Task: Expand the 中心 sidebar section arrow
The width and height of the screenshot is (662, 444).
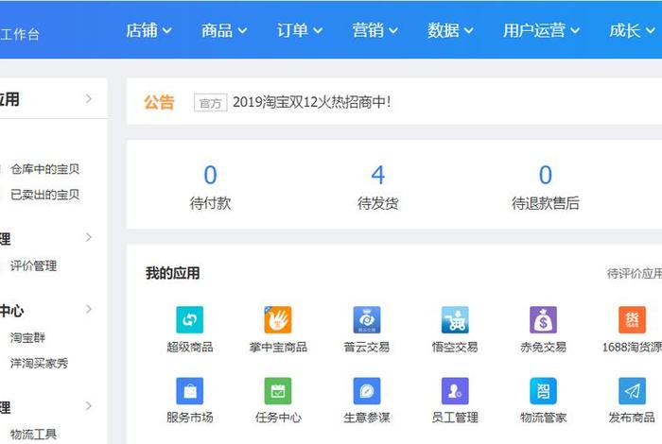Action: (x=89, y=309)
